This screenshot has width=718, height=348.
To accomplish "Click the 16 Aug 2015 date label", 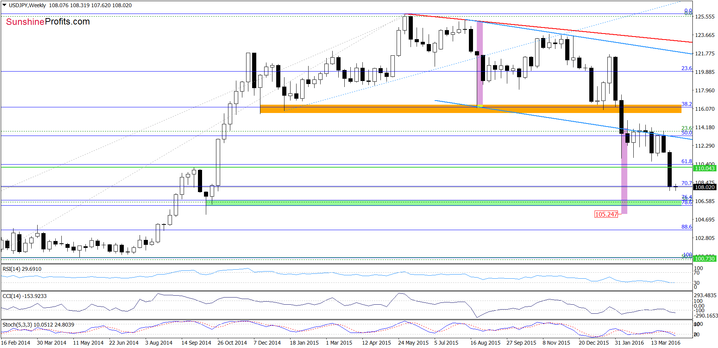I will pos(485,343).
